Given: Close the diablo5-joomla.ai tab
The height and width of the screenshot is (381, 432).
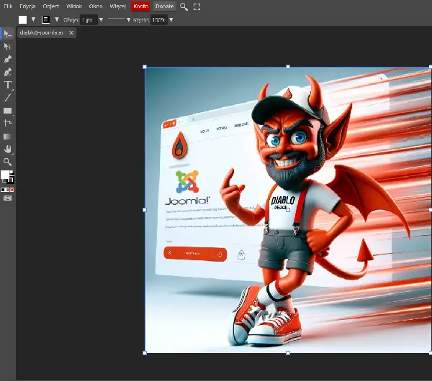Looking at the screenshot, I should (x=71, y=33).
